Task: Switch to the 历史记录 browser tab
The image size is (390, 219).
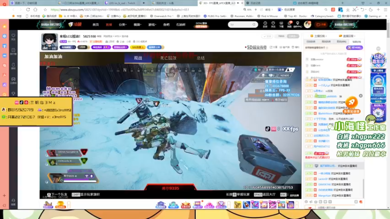Action: 269,3
